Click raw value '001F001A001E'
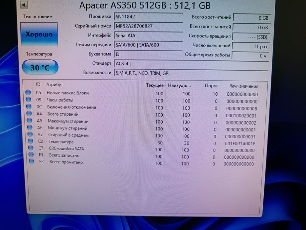 point(240,144)
